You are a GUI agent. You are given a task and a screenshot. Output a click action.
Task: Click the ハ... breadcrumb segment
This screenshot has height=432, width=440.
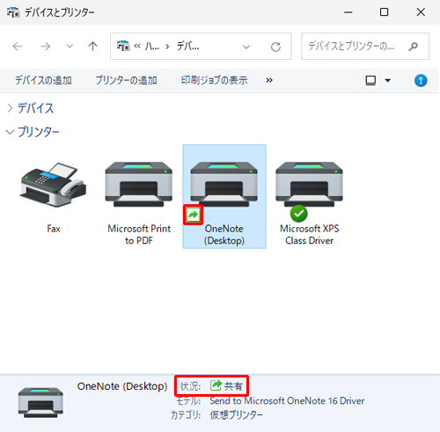point(152,46)
